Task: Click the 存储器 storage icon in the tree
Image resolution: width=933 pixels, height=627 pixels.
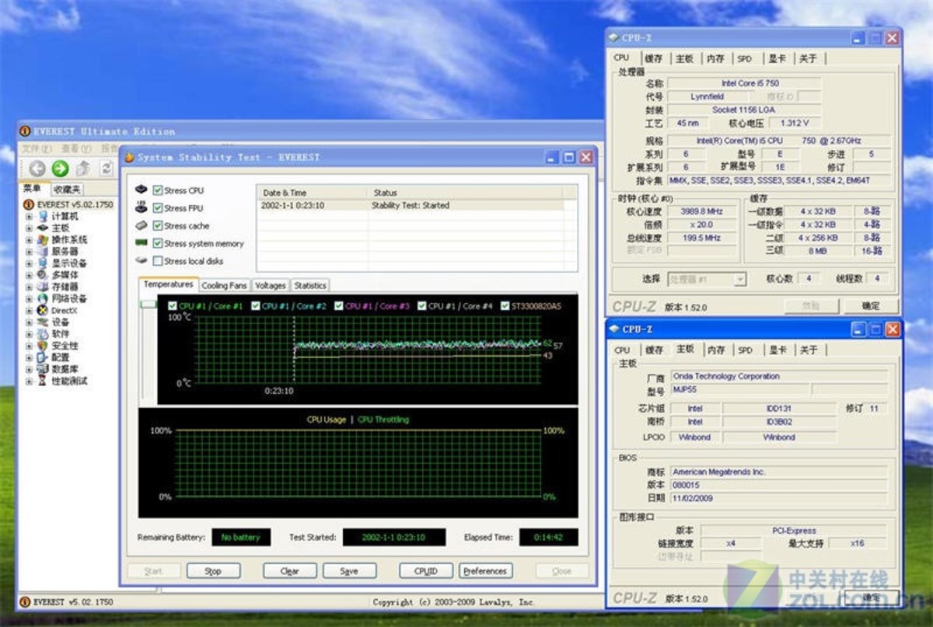Action: [x=44, y=287]
